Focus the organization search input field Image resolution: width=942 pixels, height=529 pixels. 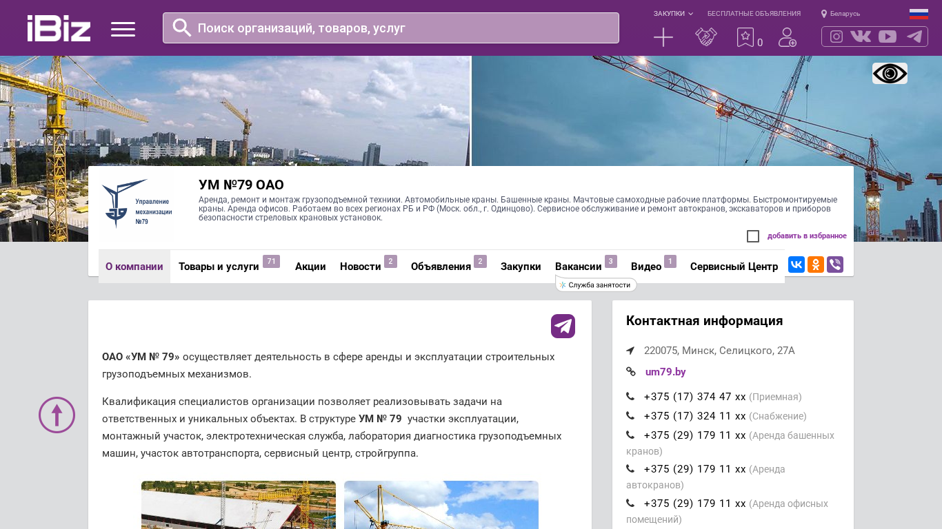(390, 28)
